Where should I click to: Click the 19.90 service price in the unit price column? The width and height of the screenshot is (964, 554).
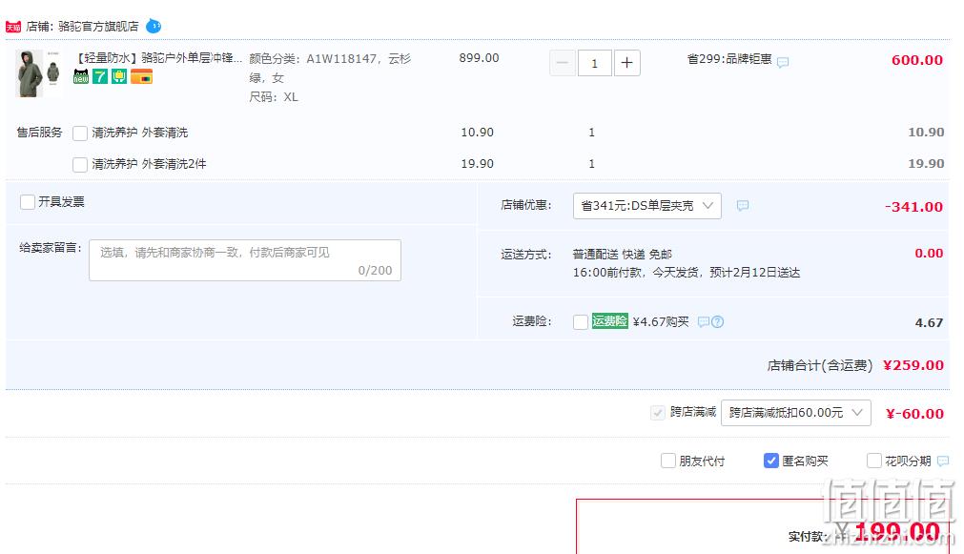[x=477, y=164]
